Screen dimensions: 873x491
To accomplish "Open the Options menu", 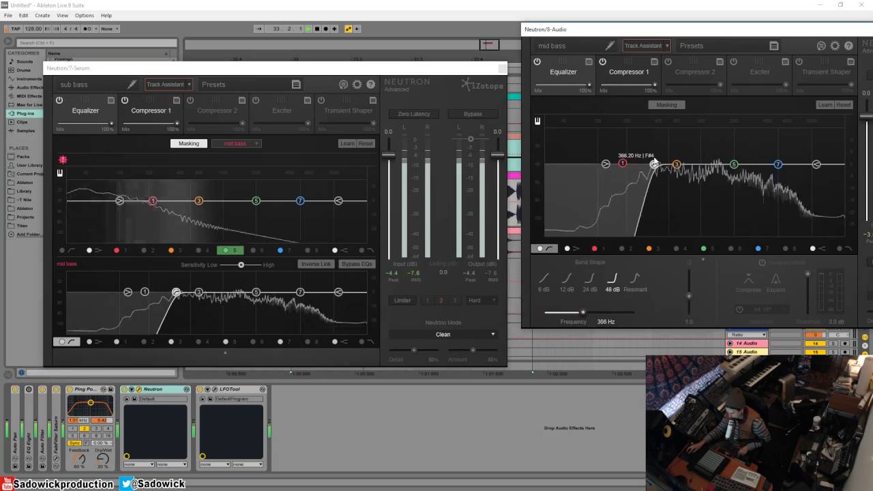I will 85,15.
